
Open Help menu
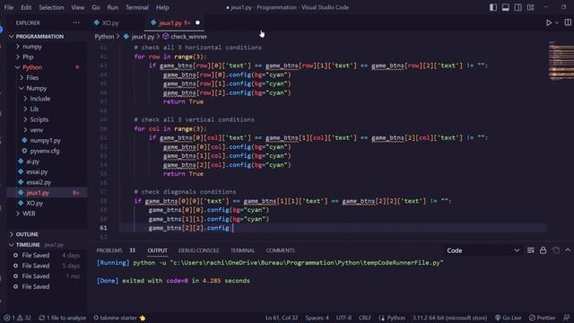pos(162,7)
